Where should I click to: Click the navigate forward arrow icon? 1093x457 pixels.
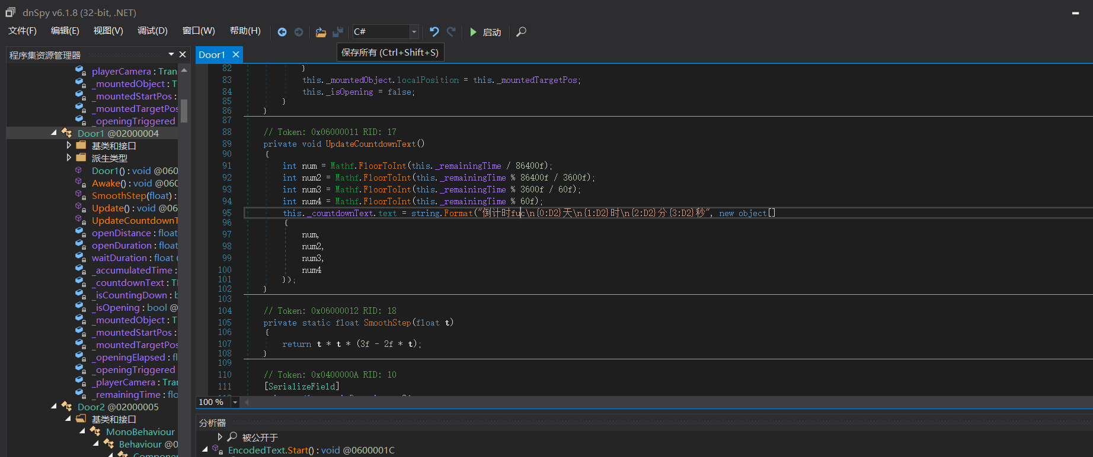pos(299,32)
